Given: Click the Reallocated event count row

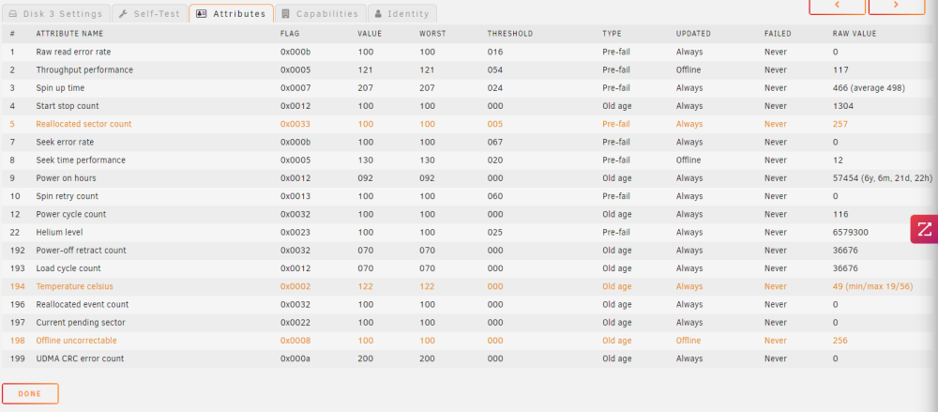Looking at the screenshot, I should click(x=469, y=304).
